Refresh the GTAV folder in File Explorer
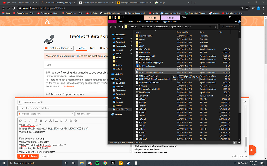Image resolution: width=267 pixels, height=166 pixels. click(x=216, y=27)
